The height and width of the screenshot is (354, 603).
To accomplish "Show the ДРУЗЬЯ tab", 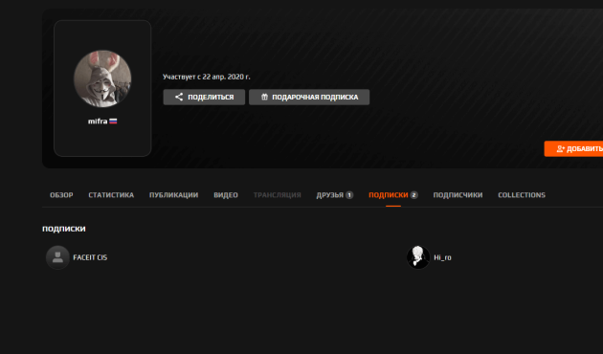I will [x=330, y=195].
